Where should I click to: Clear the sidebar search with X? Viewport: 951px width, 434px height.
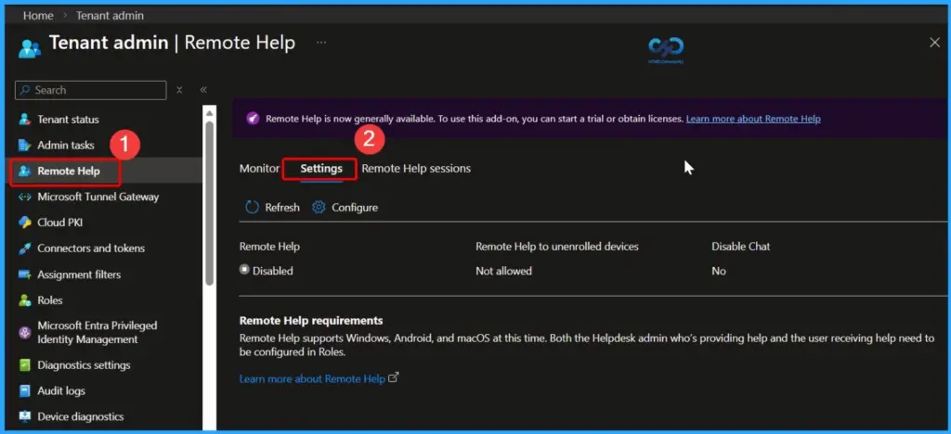179,90
